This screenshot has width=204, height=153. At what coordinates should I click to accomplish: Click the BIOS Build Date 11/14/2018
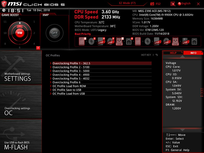point(151,34)
